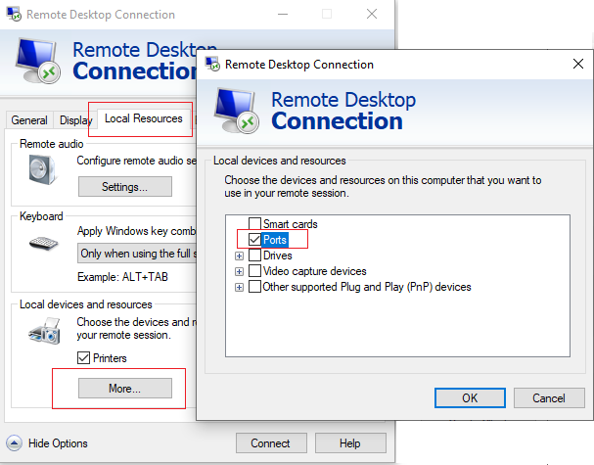Click the keyboard icon in Keyboard section
This screenshot has height=465, width=594.
(x=43, y=244)
